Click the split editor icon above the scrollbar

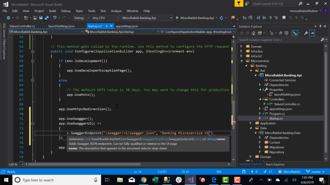[233, 37]
